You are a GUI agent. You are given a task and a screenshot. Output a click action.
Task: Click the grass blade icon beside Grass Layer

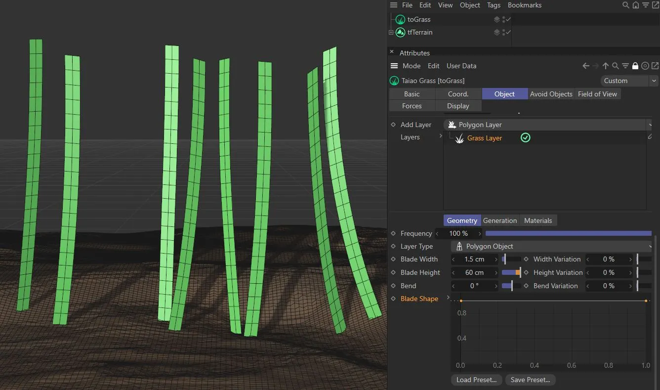point(458,138)
